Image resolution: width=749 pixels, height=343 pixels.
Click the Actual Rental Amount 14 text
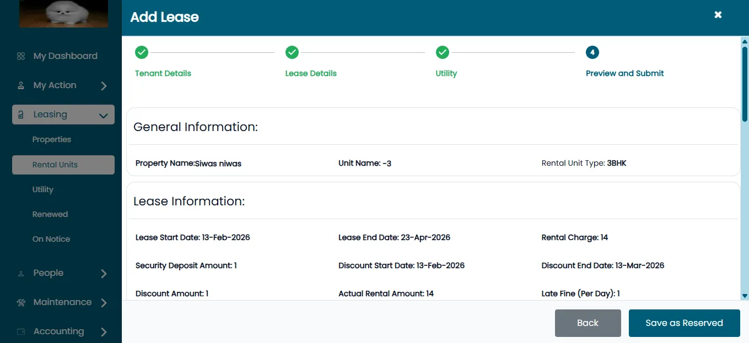(386, 294)
